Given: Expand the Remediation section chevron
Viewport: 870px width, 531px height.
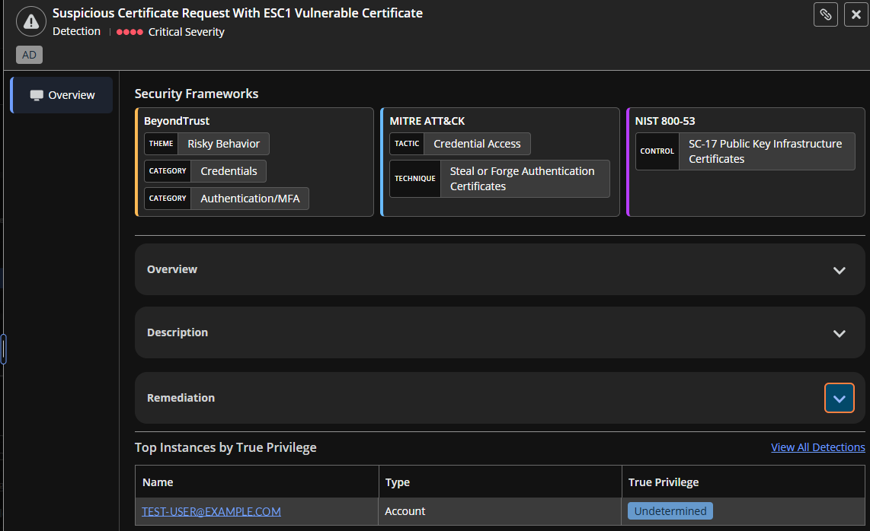Looking at the screenshot, I should [x=839, y=398].
